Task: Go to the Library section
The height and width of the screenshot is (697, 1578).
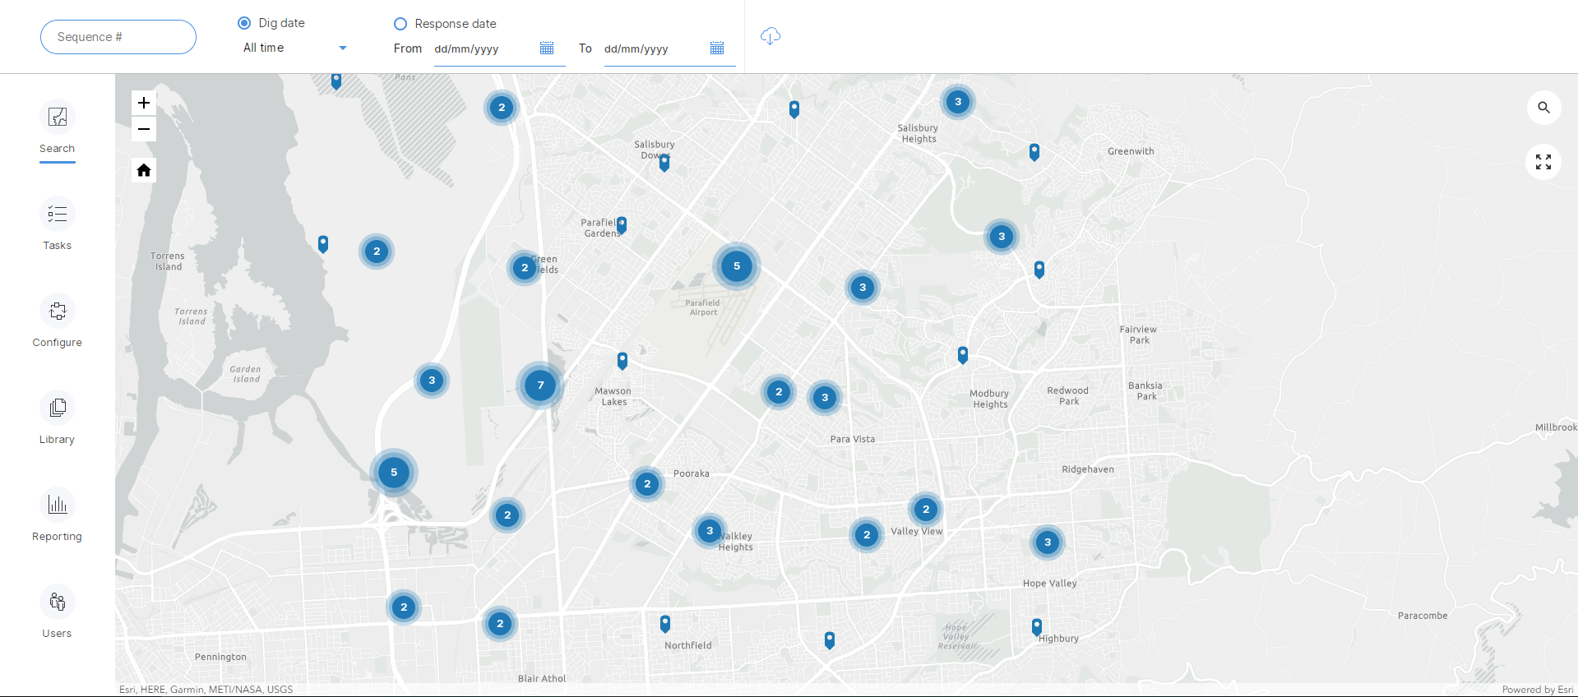Action: 58,418
